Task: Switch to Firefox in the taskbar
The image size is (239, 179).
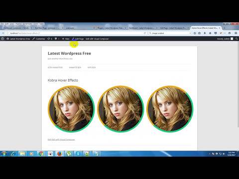Action: point(59,154)
